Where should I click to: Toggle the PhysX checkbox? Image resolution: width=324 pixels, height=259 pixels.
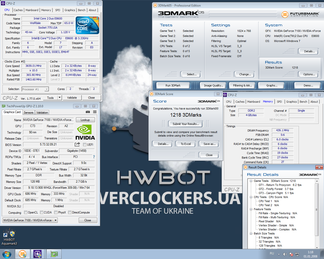pyautogui.click(x=56, y=212)
